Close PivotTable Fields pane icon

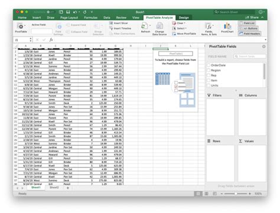tap(263, 47)
